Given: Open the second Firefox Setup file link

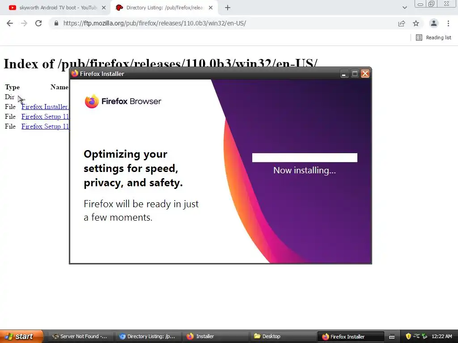Looking at the screenshot, I should (45, 126).
